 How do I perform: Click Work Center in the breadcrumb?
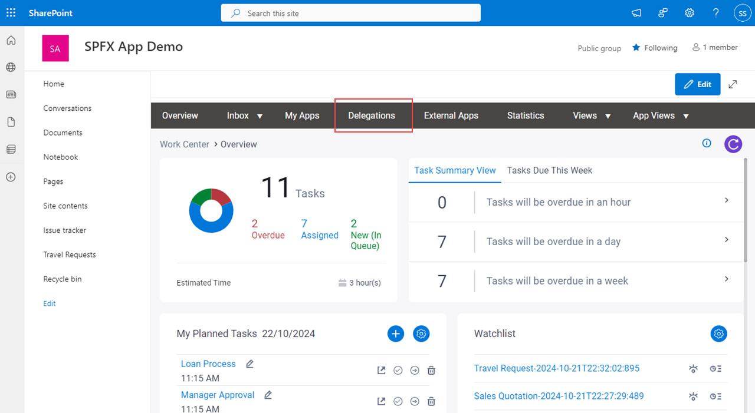185,144
